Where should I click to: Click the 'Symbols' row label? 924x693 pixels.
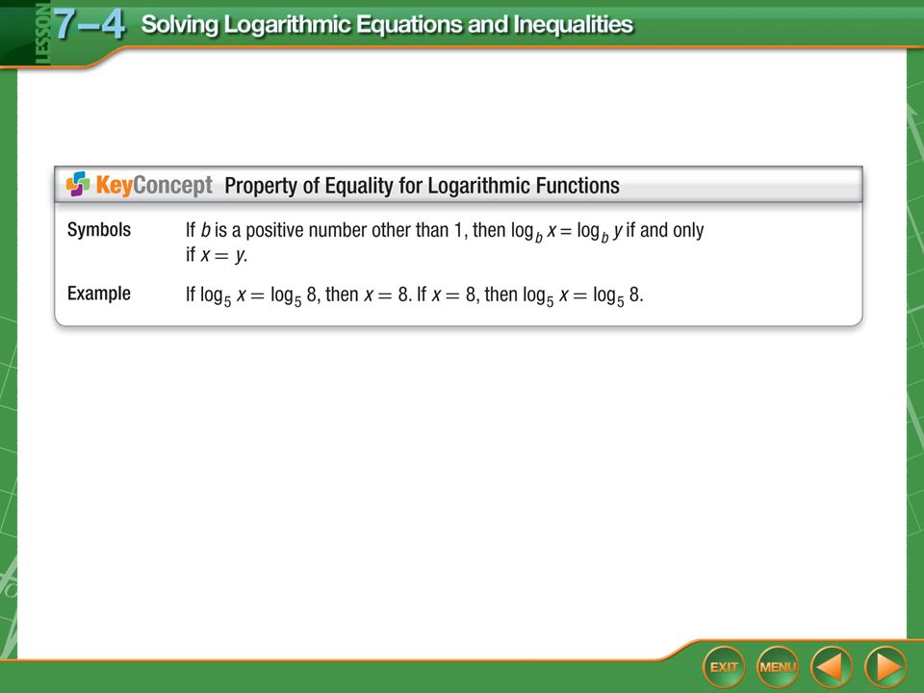click(x=99, y=230)
